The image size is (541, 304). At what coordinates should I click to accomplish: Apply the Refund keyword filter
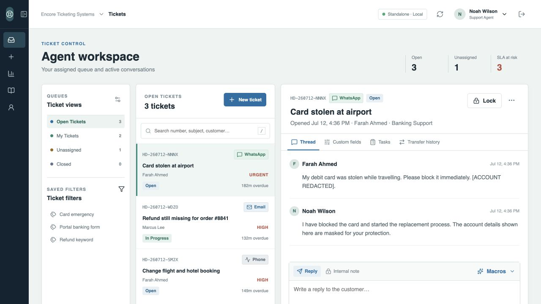86,240
